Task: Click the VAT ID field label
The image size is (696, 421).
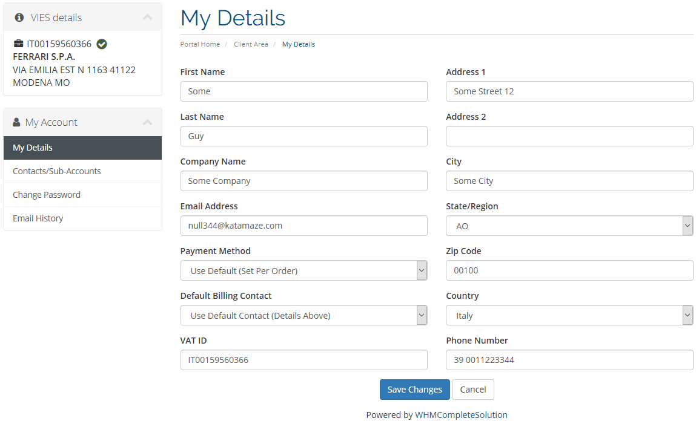Action: [x=193, y=341]
